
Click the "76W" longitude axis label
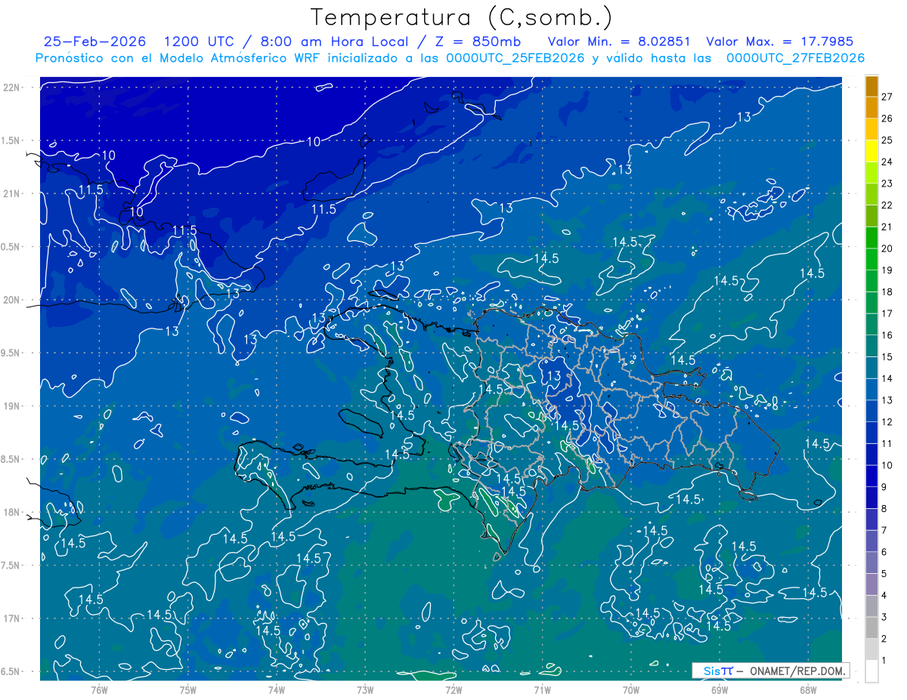(x=99, y=689)
